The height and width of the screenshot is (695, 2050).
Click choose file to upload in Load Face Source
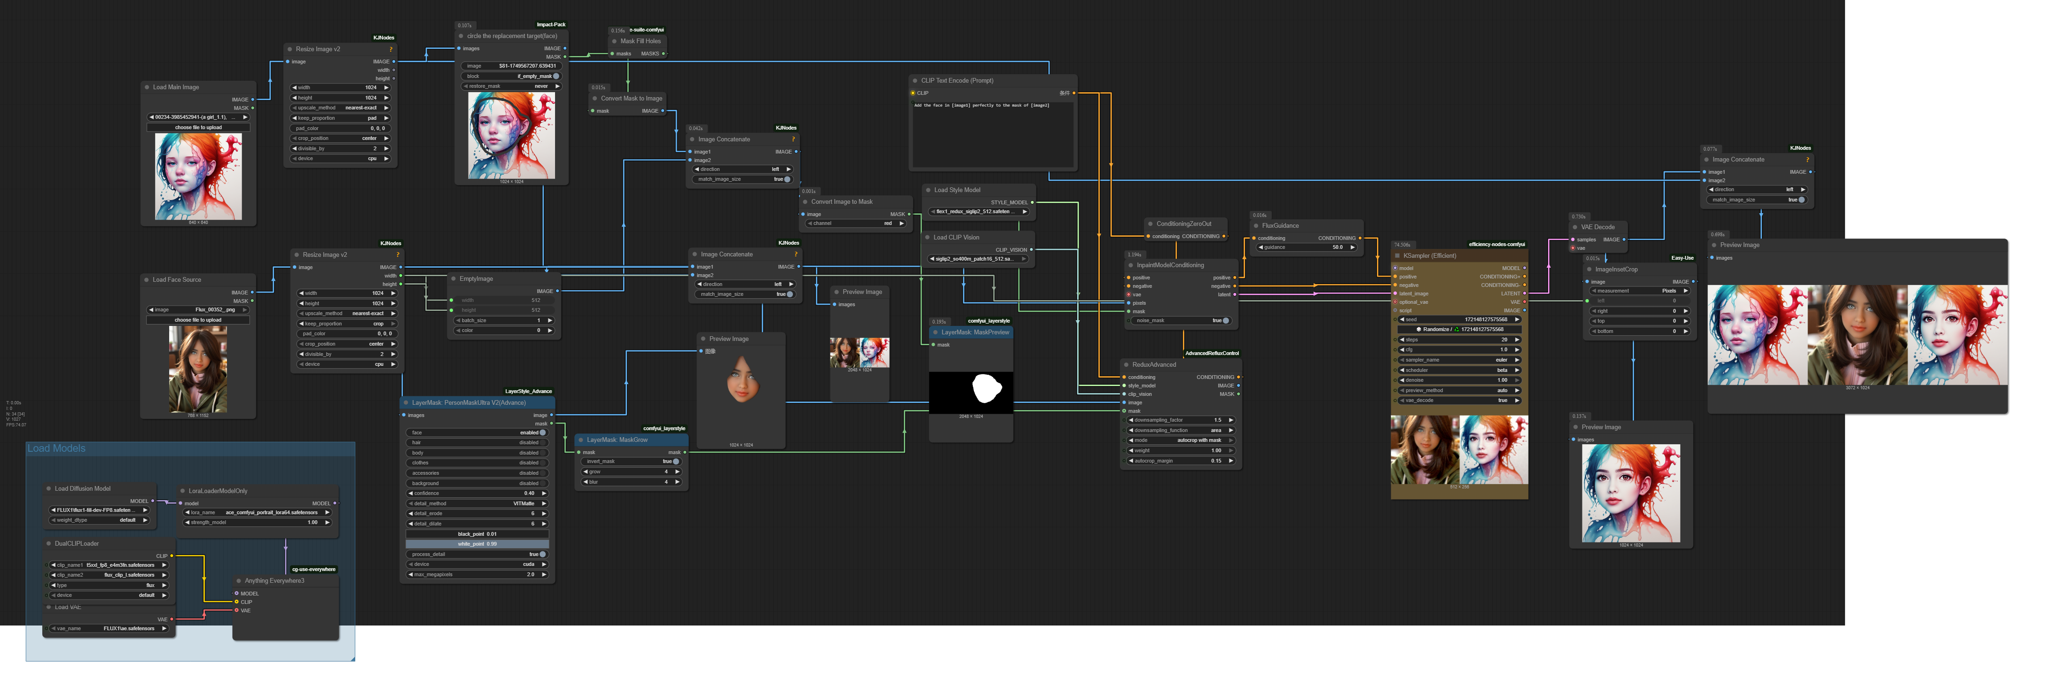197,320
